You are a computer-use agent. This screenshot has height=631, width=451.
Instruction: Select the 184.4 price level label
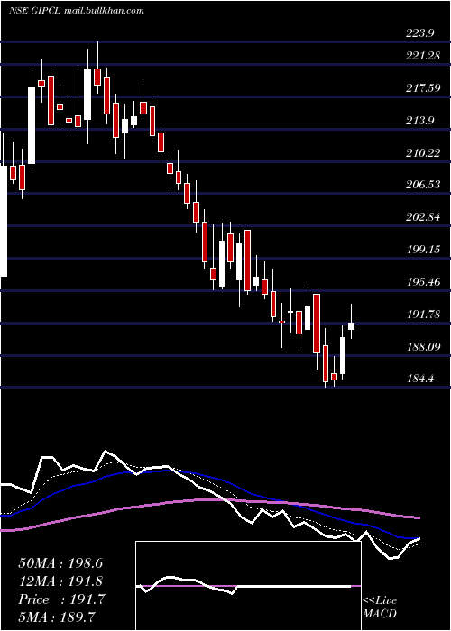coord(419,379)
